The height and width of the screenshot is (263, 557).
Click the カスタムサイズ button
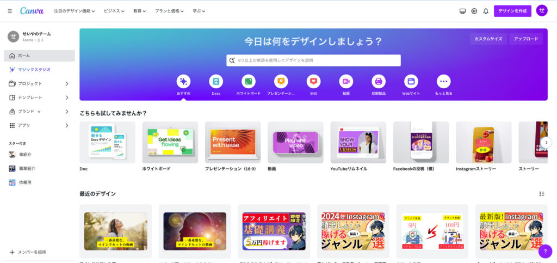(488, 39)
